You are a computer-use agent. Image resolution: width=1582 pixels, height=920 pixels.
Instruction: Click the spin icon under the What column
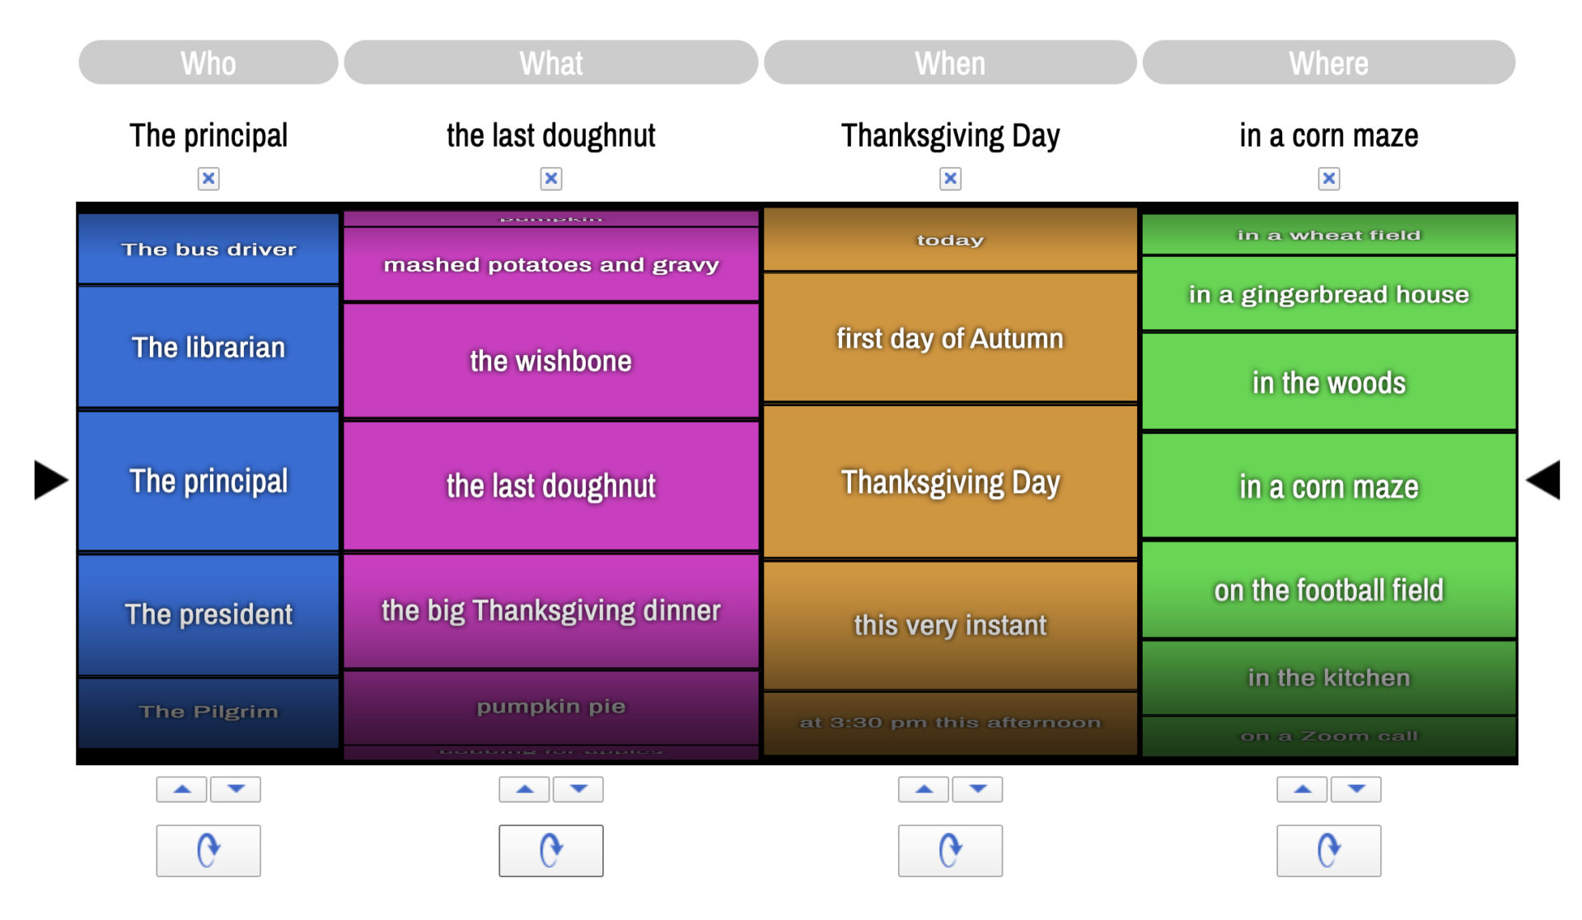coord(550,850)
